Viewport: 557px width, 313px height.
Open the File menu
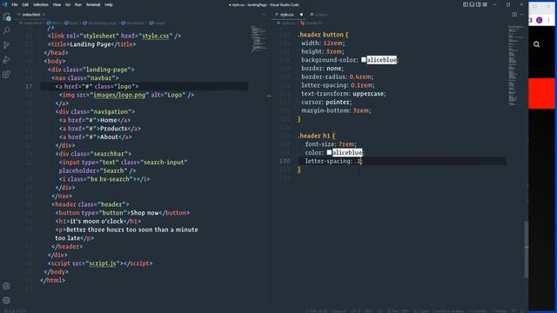click(x=15, y=4)
